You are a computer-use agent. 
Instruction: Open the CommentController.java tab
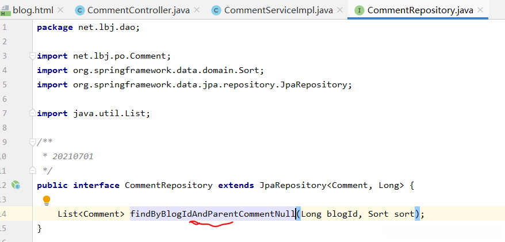coord(139,10)
